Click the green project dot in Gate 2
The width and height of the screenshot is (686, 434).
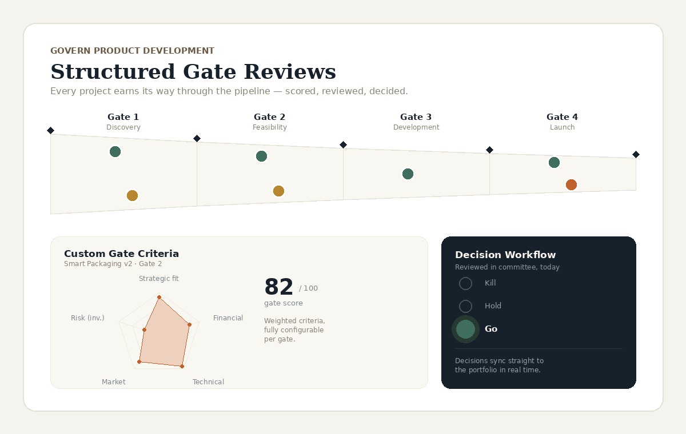261,156
